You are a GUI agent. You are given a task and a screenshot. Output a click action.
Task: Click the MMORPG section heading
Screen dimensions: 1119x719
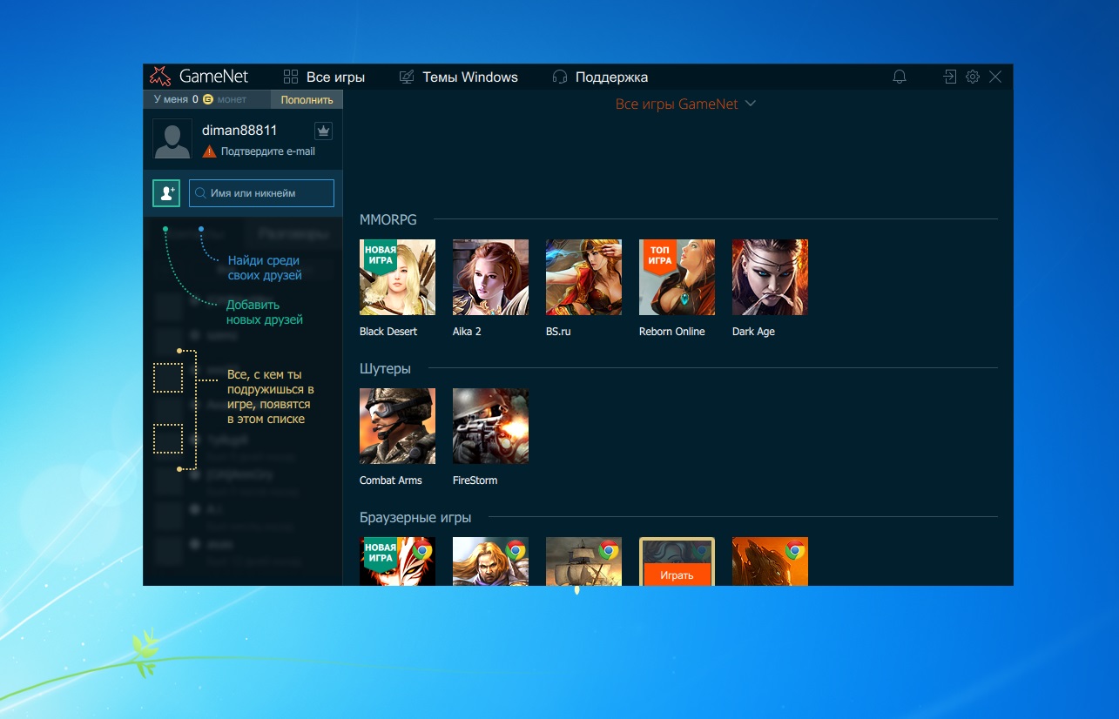[x=388, y=220]
